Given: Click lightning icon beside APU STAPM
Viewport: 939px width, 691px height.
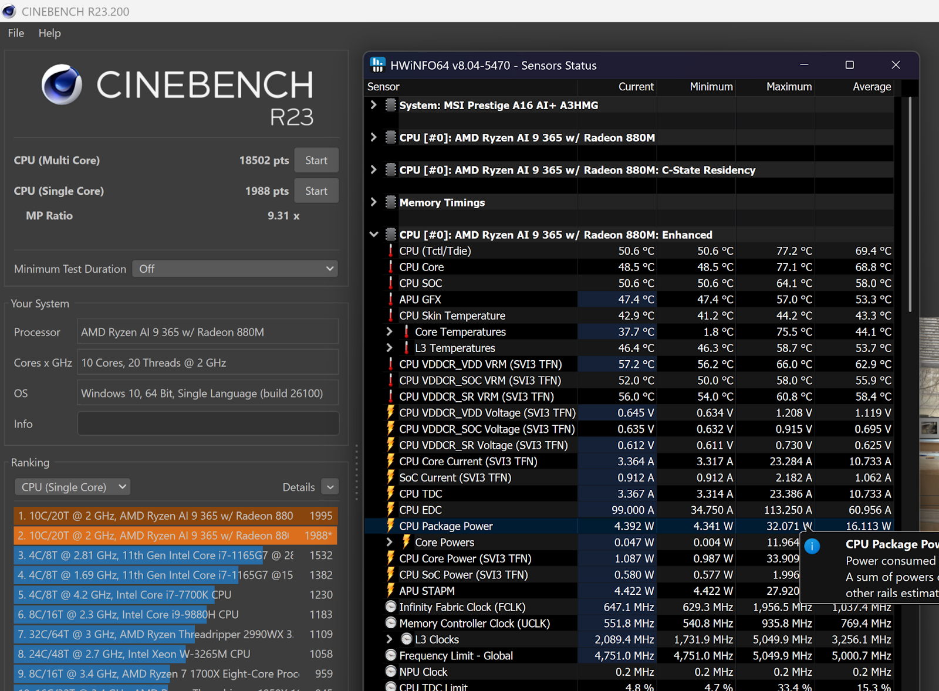Looking at the screenshot, I should point(391,591).
